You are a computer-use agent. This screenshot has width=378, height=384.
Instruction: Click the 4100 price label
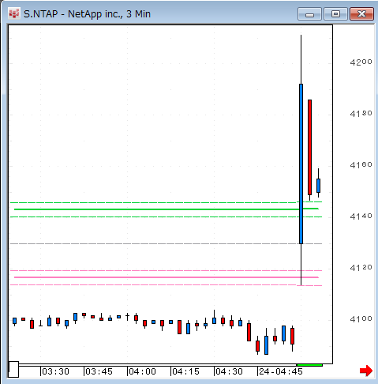pos(361,319)
